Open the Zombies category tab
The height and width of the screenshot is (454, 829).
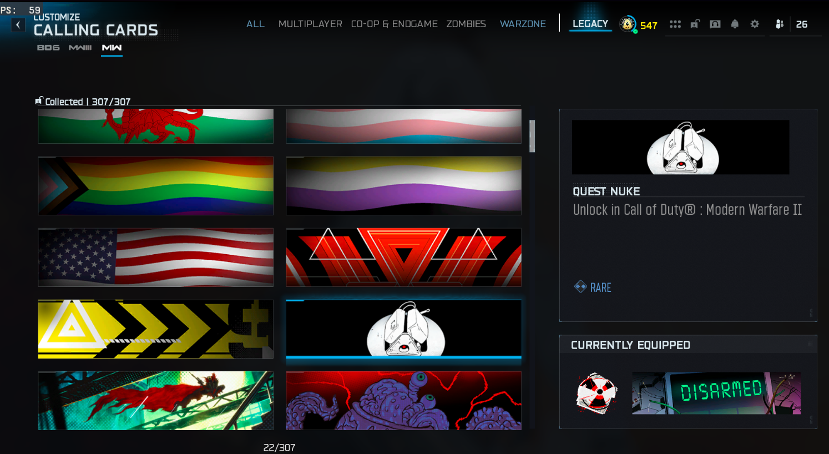pyautogui.click(x=466, y=24)
